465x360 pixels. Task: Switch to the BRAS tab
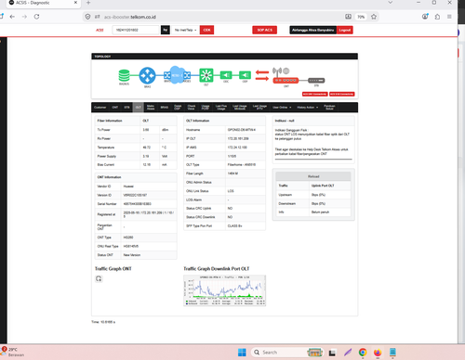coord(165,108)
